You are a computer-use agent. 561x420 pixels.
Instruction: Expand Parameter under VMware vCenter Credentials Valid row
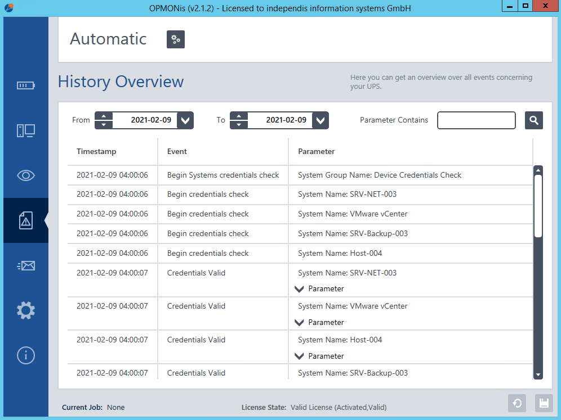point(299,323)
